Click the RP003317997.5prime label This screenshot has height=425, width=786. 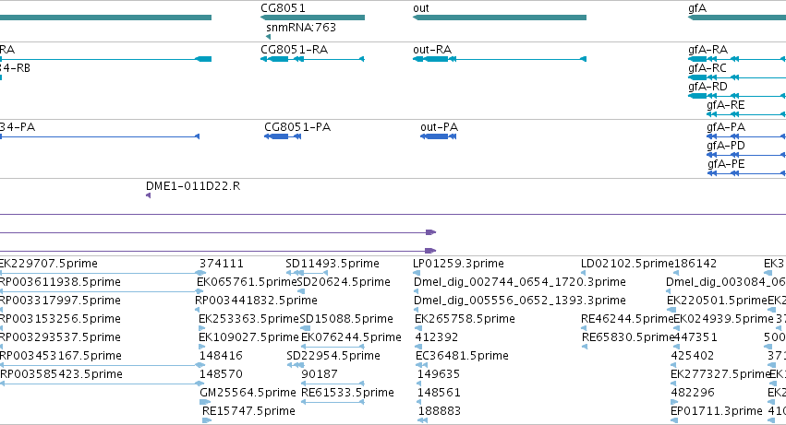click(x=60, y=301)
